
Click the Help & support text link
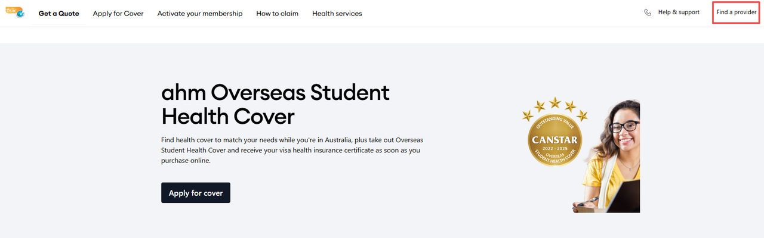pos(679,12)
